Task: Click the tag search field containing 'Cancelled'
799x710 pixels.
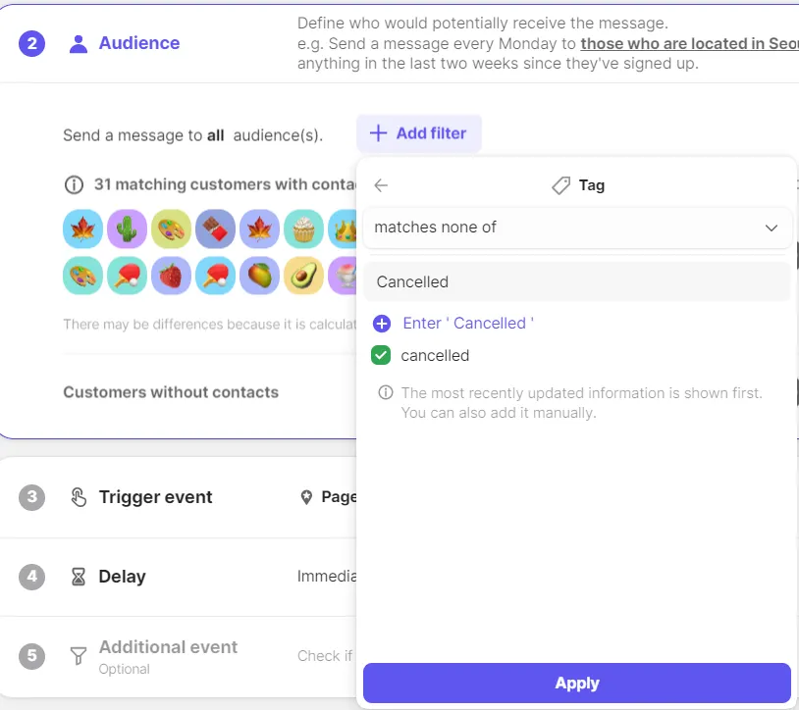Action: pos(577,282)
